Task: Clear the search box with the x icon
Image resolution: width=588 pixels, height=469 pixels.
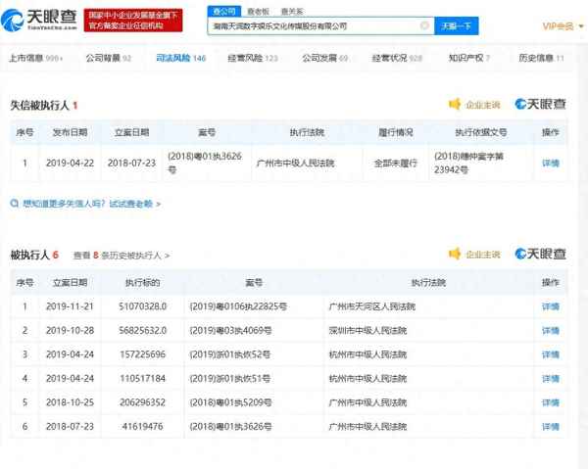Action: tap(424, 25)
